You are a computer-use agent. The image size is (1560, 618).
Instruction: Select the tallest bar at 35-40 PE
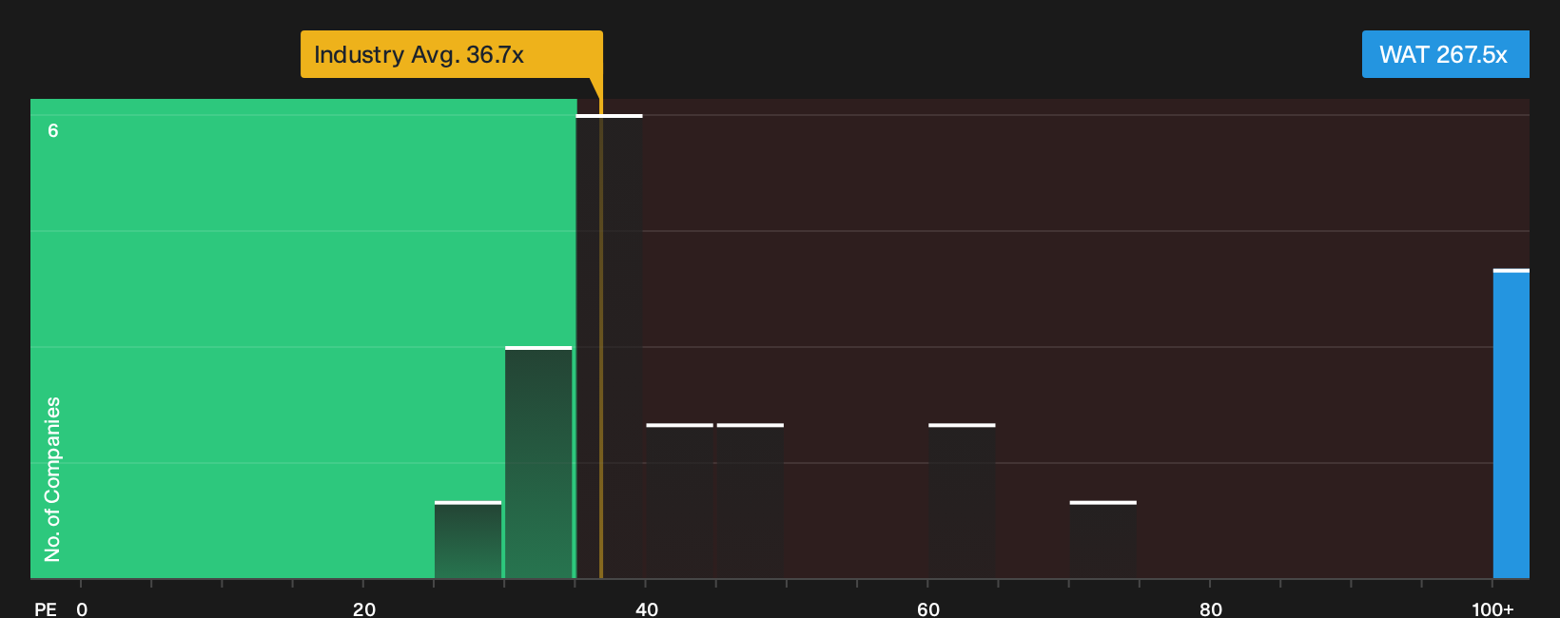pos(610,347)
